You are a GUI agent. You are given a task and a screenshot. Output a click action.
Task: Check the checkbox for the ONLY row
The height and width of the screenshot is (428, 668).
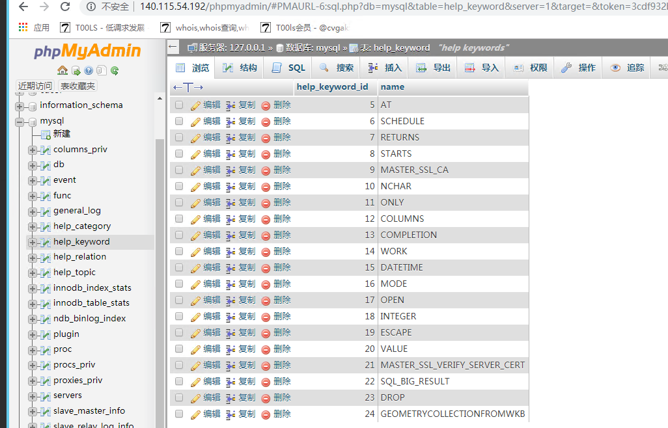tap(179, 202)
